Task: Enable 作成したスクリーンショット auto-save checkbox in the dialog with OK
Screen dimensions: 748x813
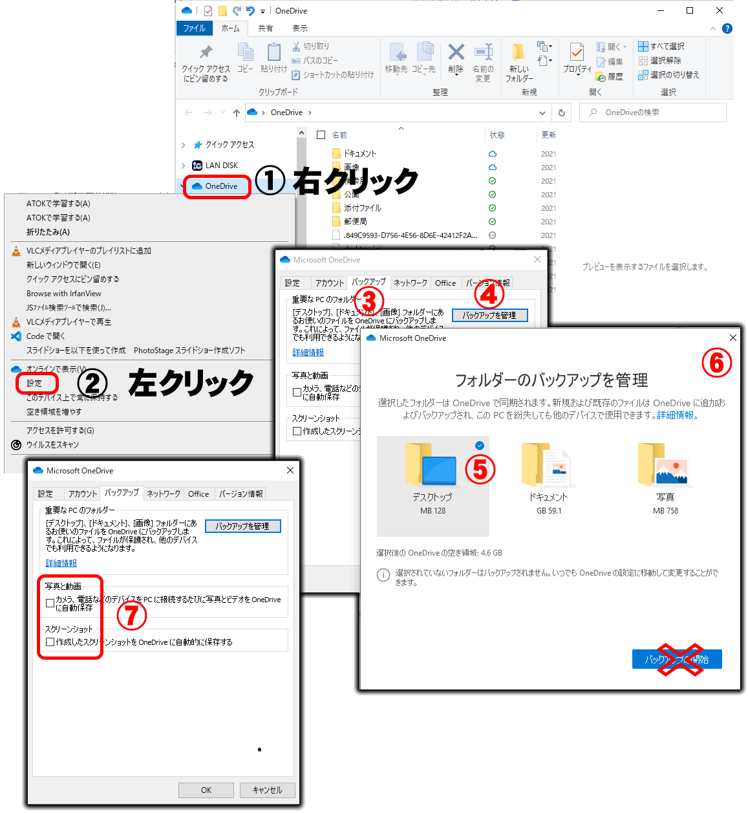Action: click(50, 642)
